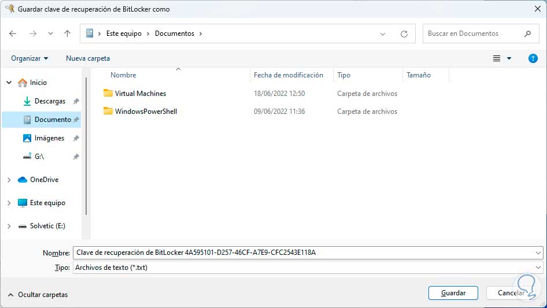
Task: Click the Cancelar button
Action: tap(511, 293)
